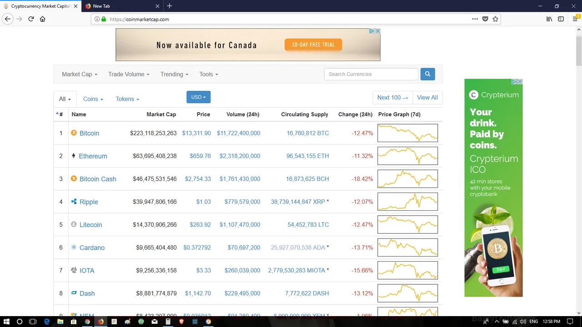Sort table by Price column header
Viewport: 582px width, 327px height.
pyautogui.click(x=203, y=114)
